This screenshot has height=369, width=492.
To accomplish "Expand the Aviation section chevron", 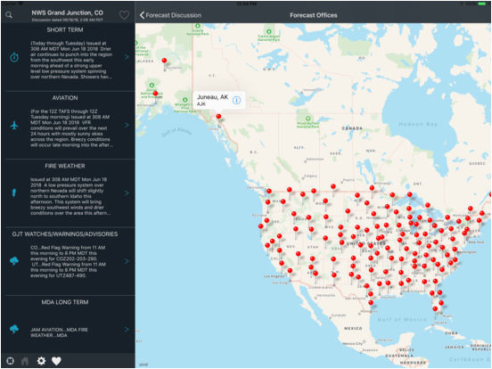I will click(127, 125).
